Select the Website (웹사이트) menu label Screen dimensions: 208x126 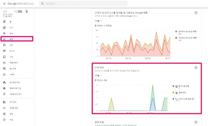click(13, 69)
